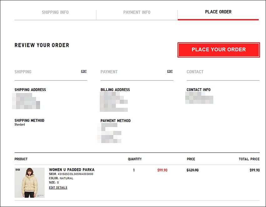Click the small logo icon on product image
This screenshot has width=266, height=207.
tap(18, 170)
